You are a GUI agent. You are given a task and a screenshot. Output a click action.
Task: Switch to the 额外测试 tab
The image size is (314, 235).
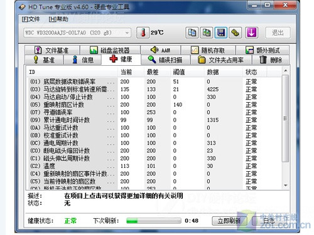tap(263, 50)
